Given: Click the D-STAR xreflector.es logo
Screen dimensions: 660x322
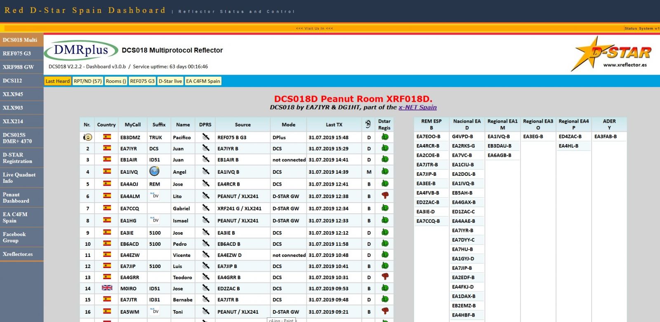Looking at the screenshot, I should click(x=611, y=54).
